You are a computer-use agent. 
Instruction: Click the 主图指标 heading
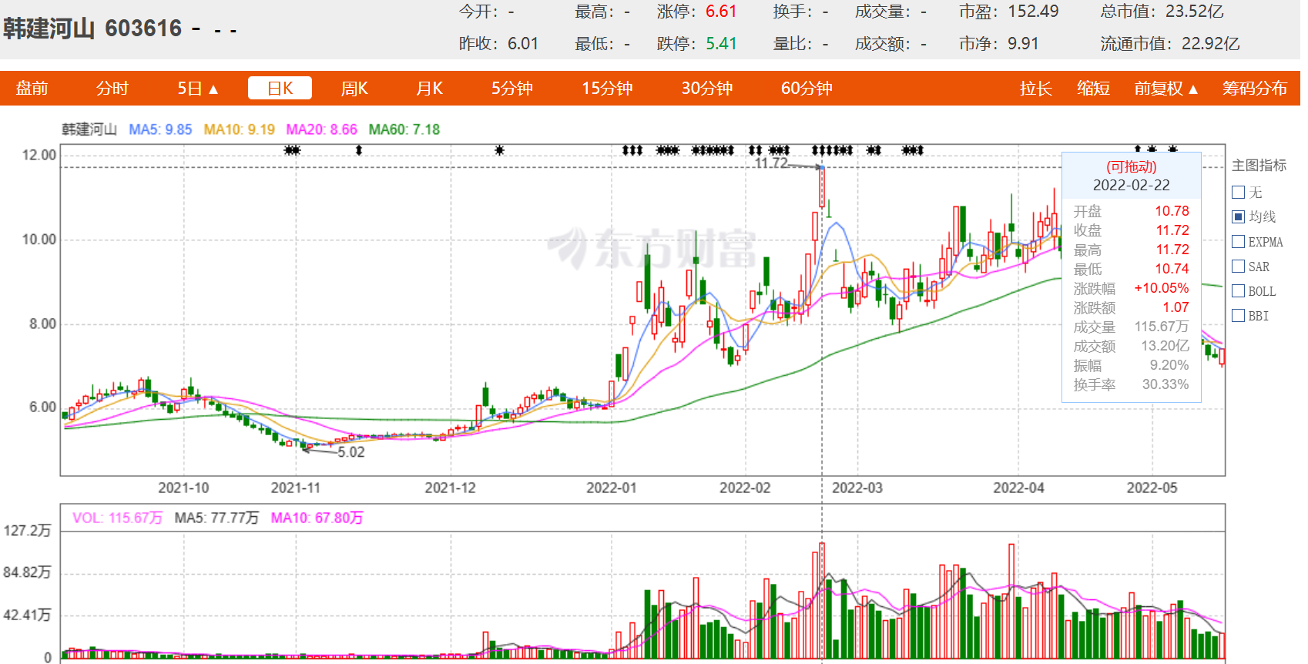coord(1259,166)
